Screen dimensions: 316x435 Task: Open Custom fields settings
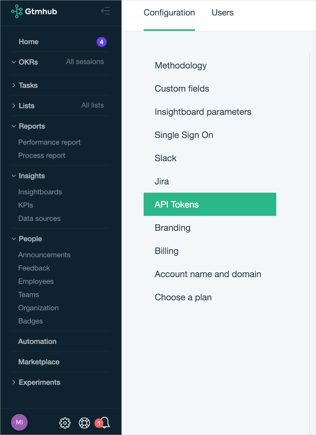[182, 89]
